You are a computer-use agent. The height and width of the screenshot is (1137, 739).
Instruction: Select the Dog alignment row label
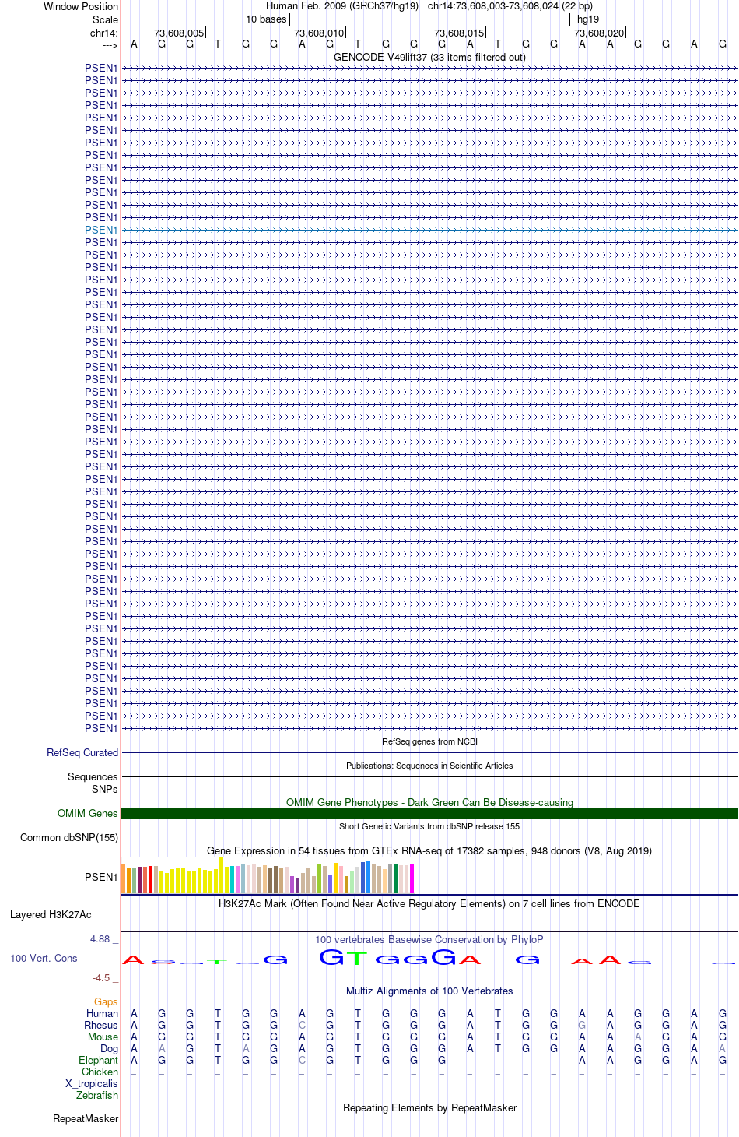coord(110,1048)
